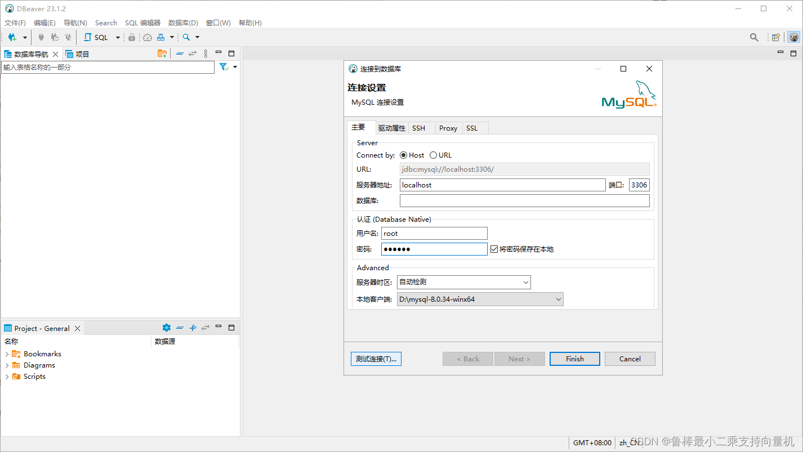This screenshot has height=452, width=803.
Task: Open the 帮助(H) menu
Action: pos(250,23)
